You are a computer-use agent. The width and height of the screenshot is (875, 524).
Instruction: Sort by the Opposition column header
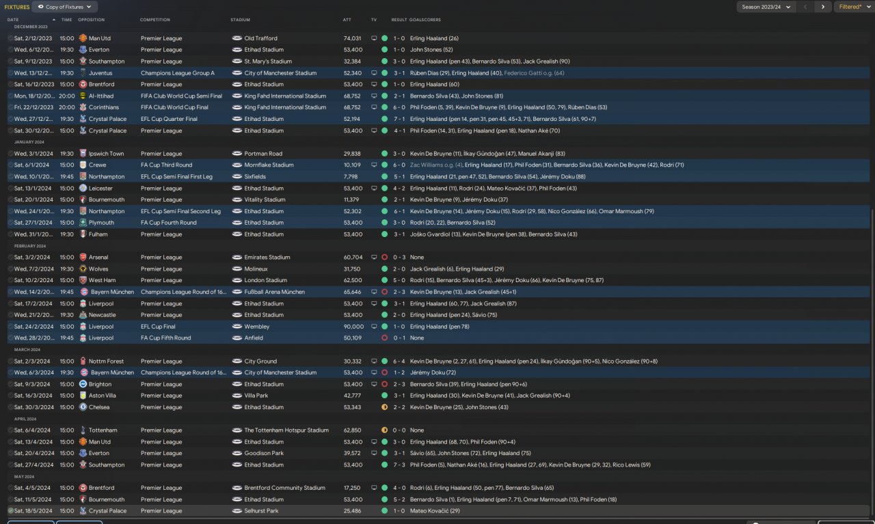click(x=92, y=20)
